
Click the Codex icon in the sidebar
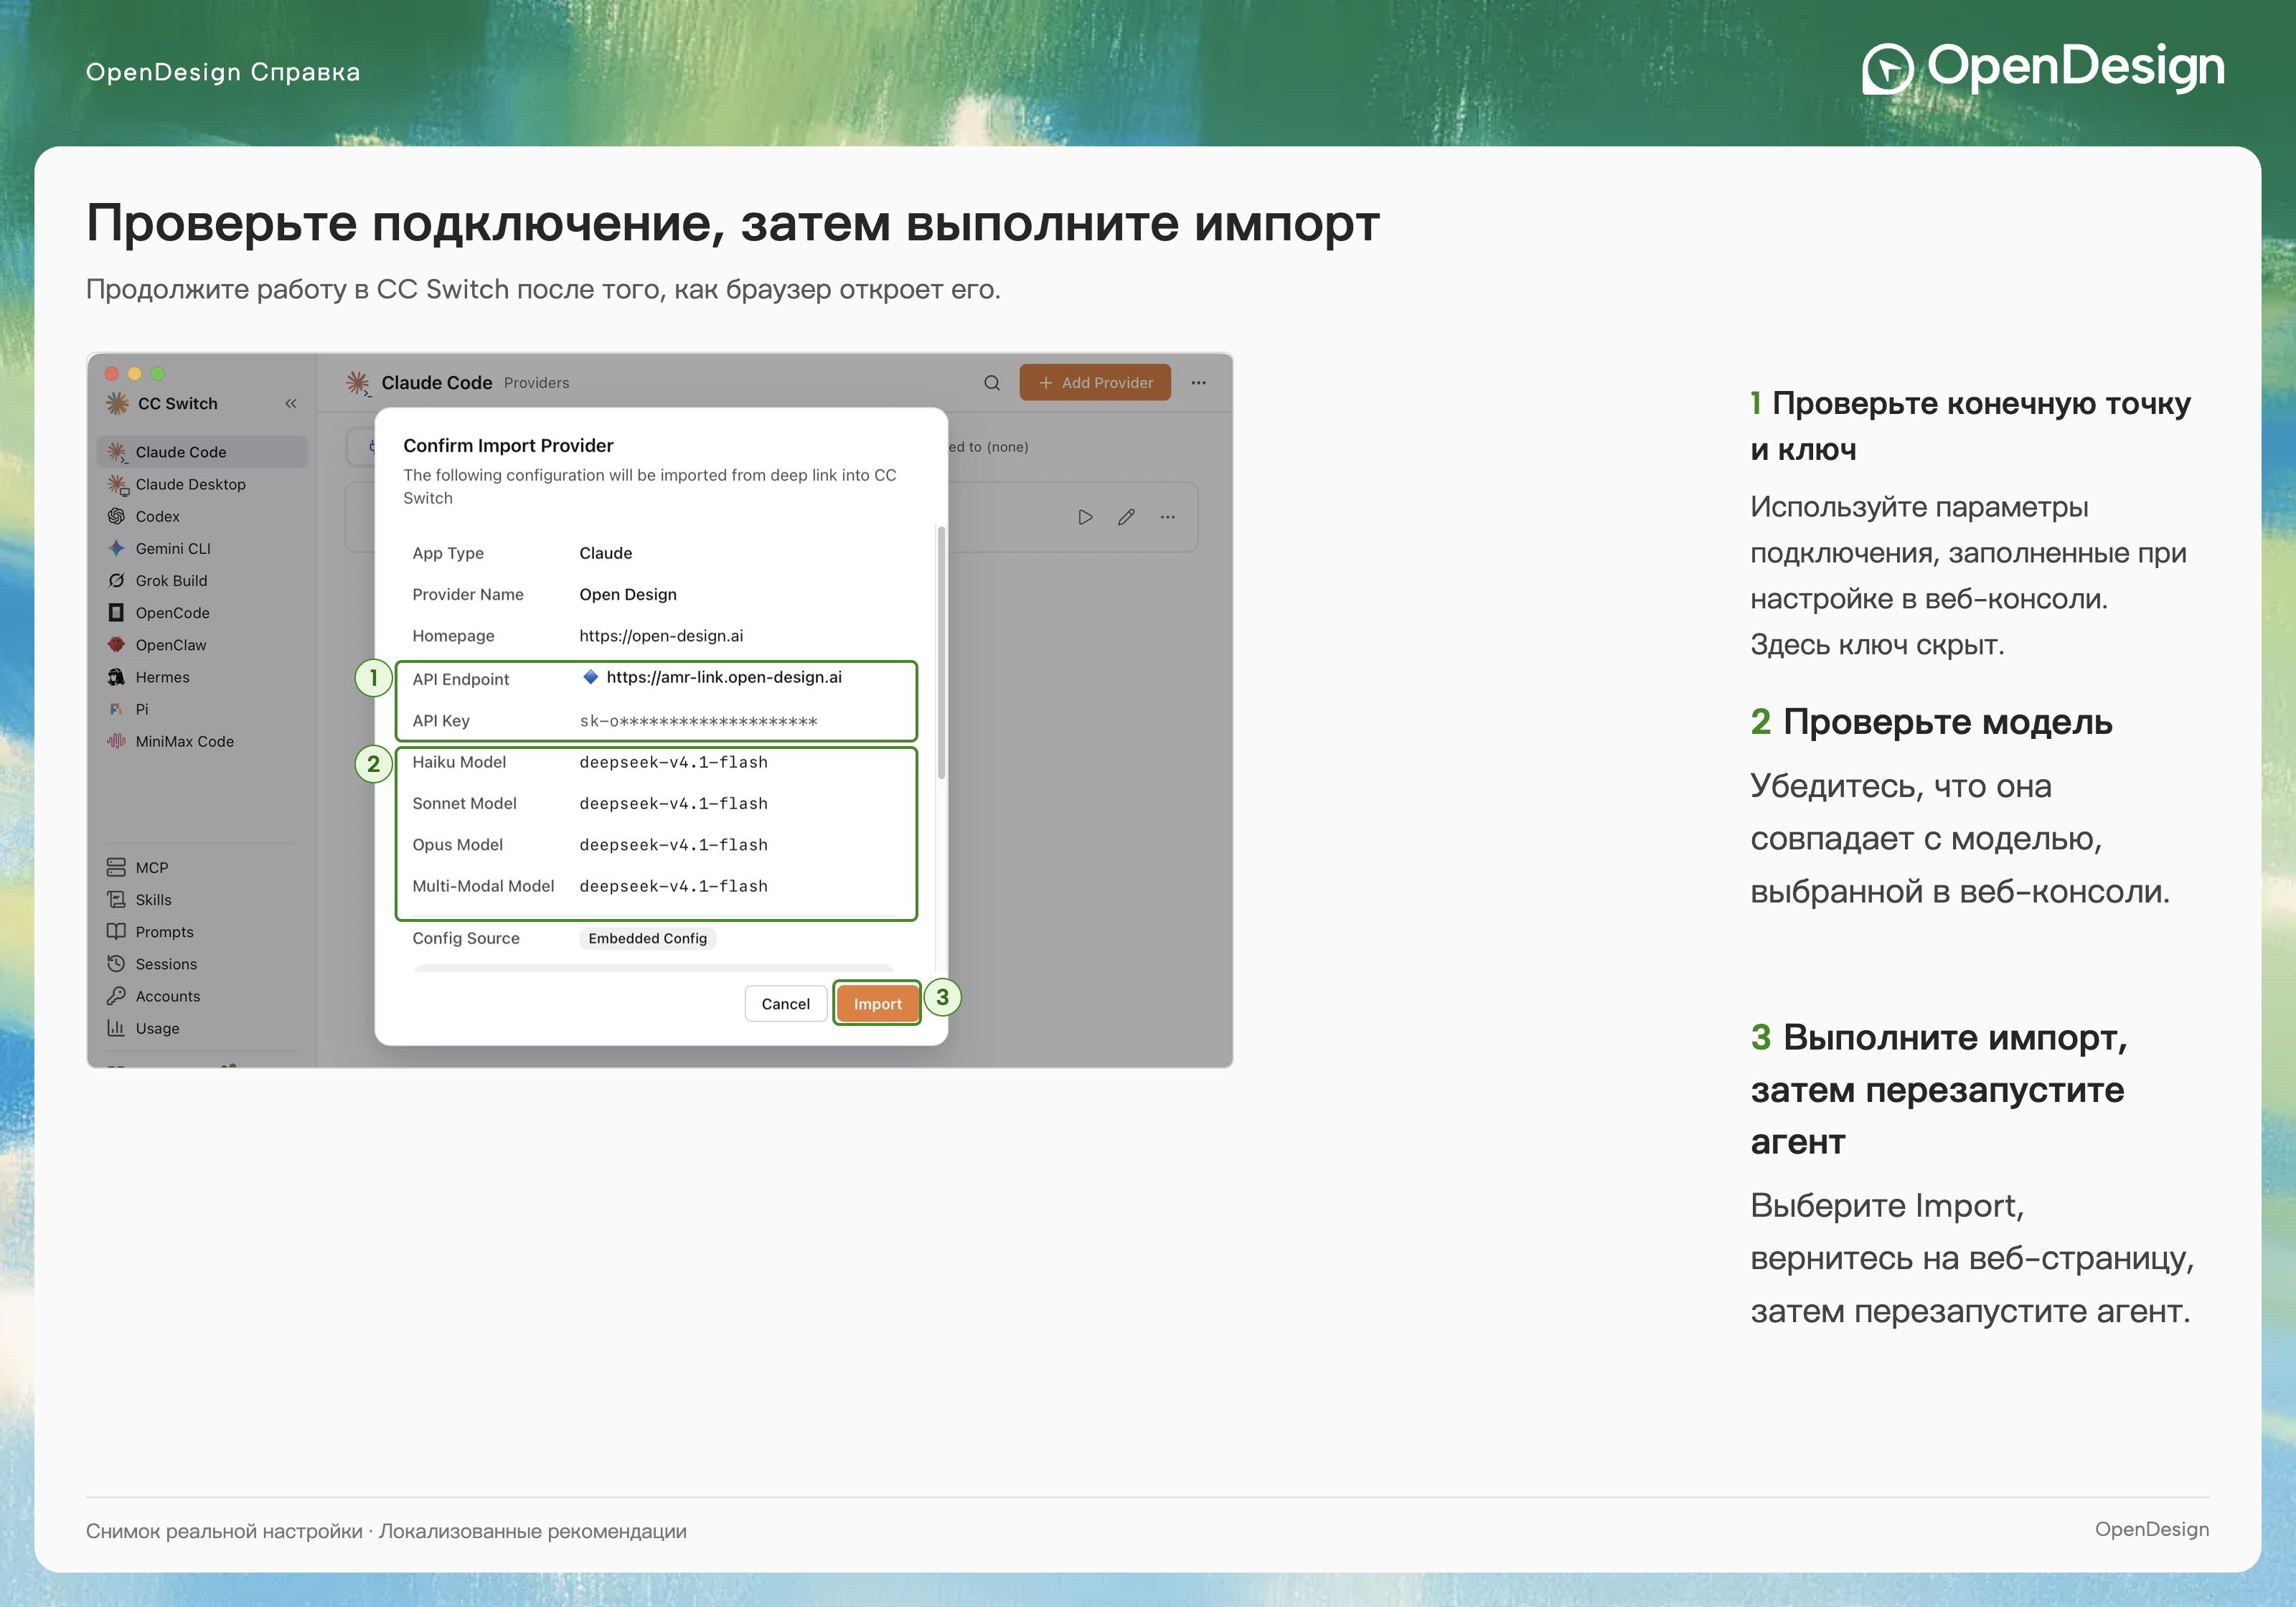pos(116,516)
